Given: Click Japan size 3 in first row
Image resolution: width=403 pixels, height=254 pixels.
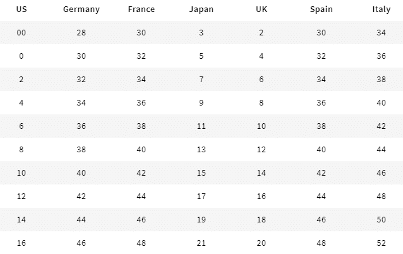Looking at the screenshot, I should (201, 33).
